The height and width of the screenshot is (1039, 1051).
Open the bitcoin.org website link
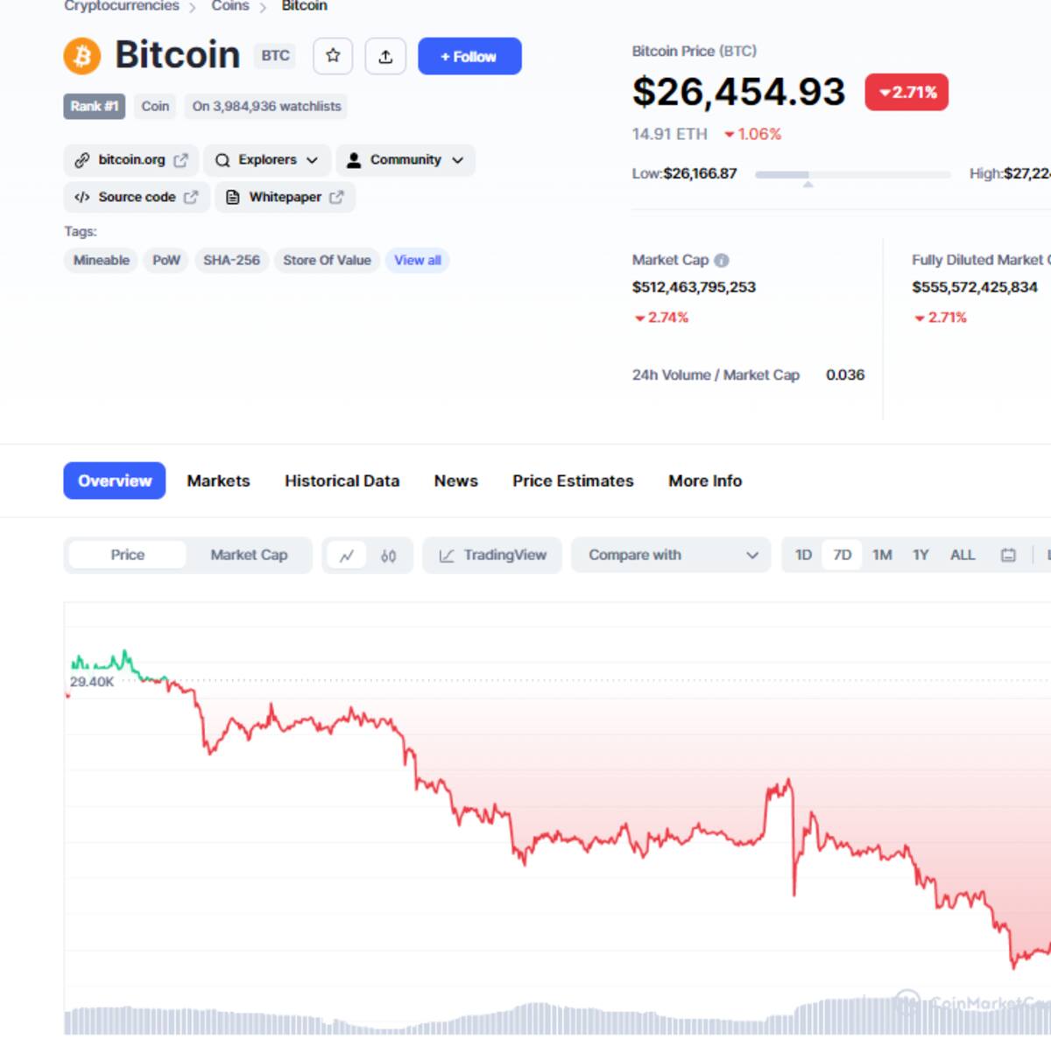(x=131, y=160)
